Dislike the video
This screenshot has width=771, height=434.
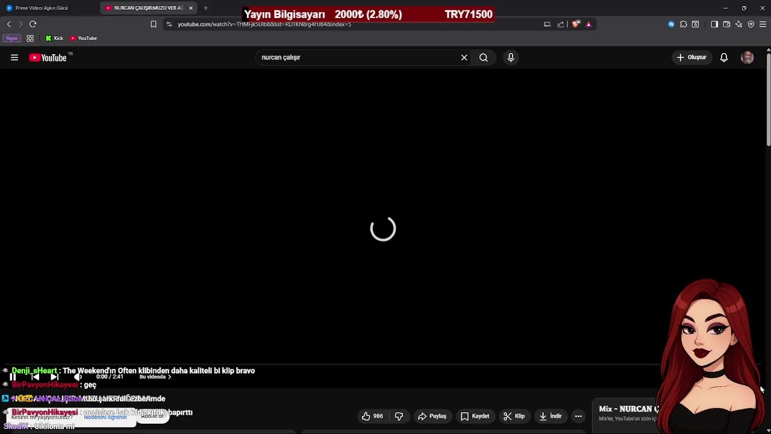pos(399,416)
